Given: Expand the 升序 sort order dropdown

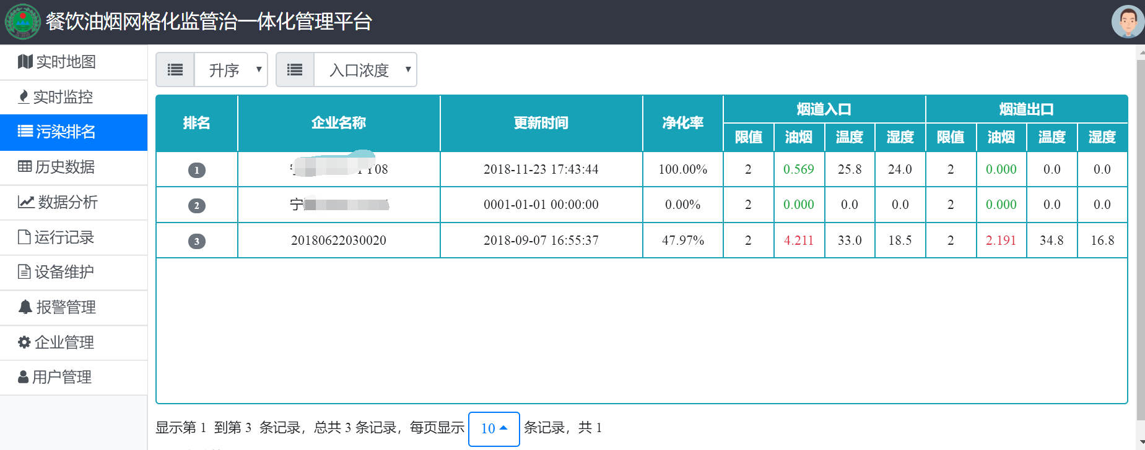Looking at the screenshot, I should (231, 70).
